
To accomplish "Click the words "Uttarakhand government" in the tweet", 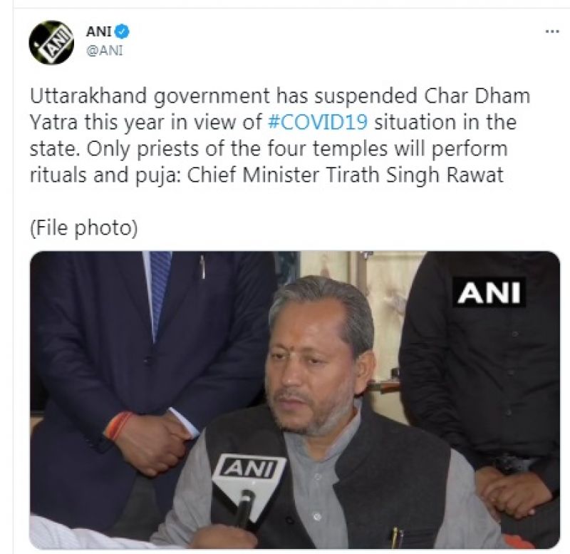I will 150,96.
